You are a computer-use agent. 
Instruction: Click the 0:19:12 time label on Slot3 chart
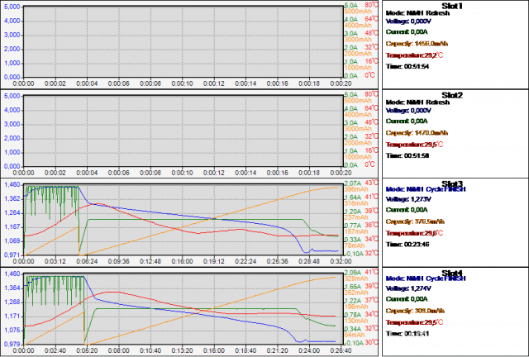[214, 261]
